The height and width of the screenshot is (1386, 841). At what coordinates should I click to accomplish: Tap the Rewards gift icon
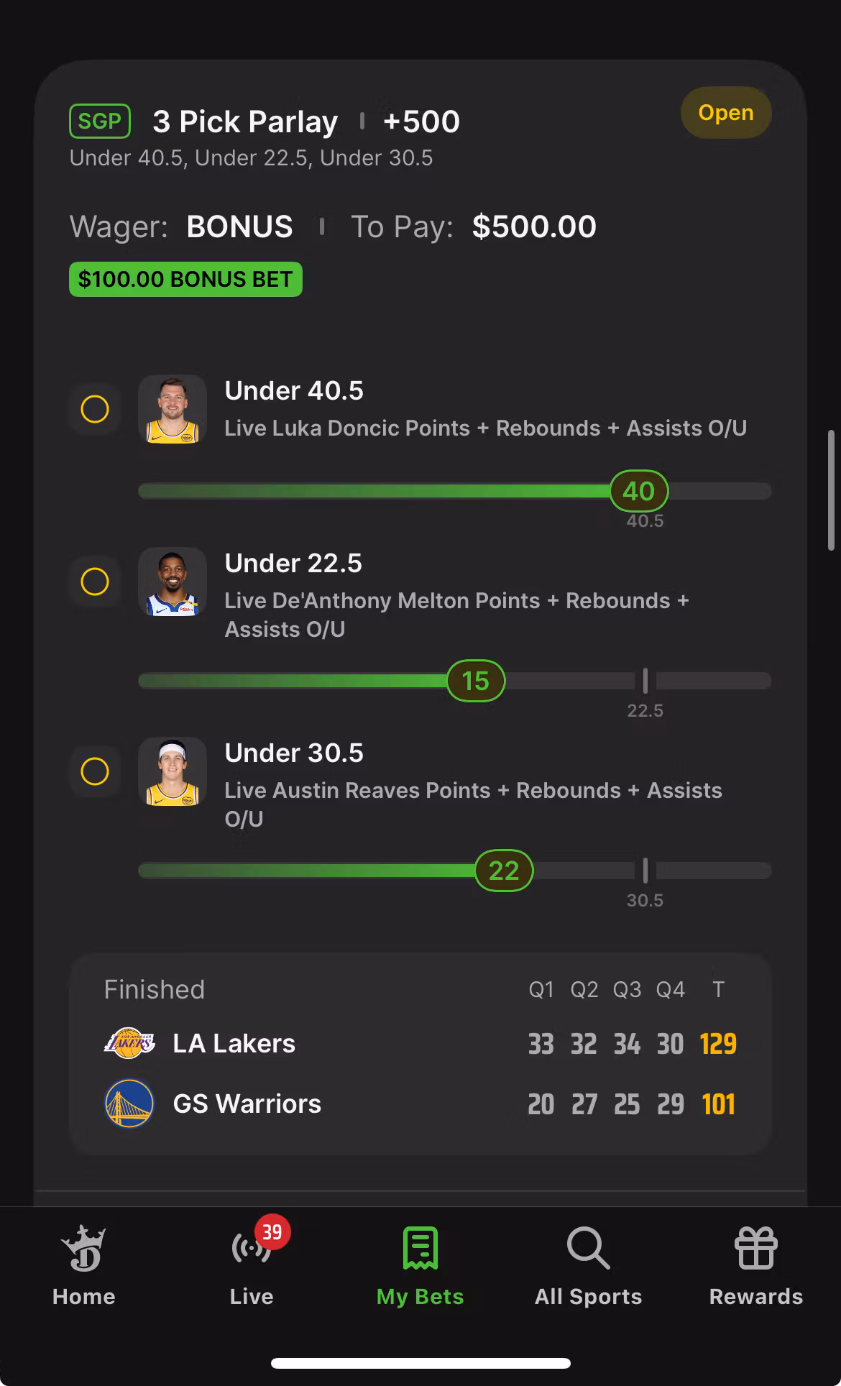click(755, 1249)
